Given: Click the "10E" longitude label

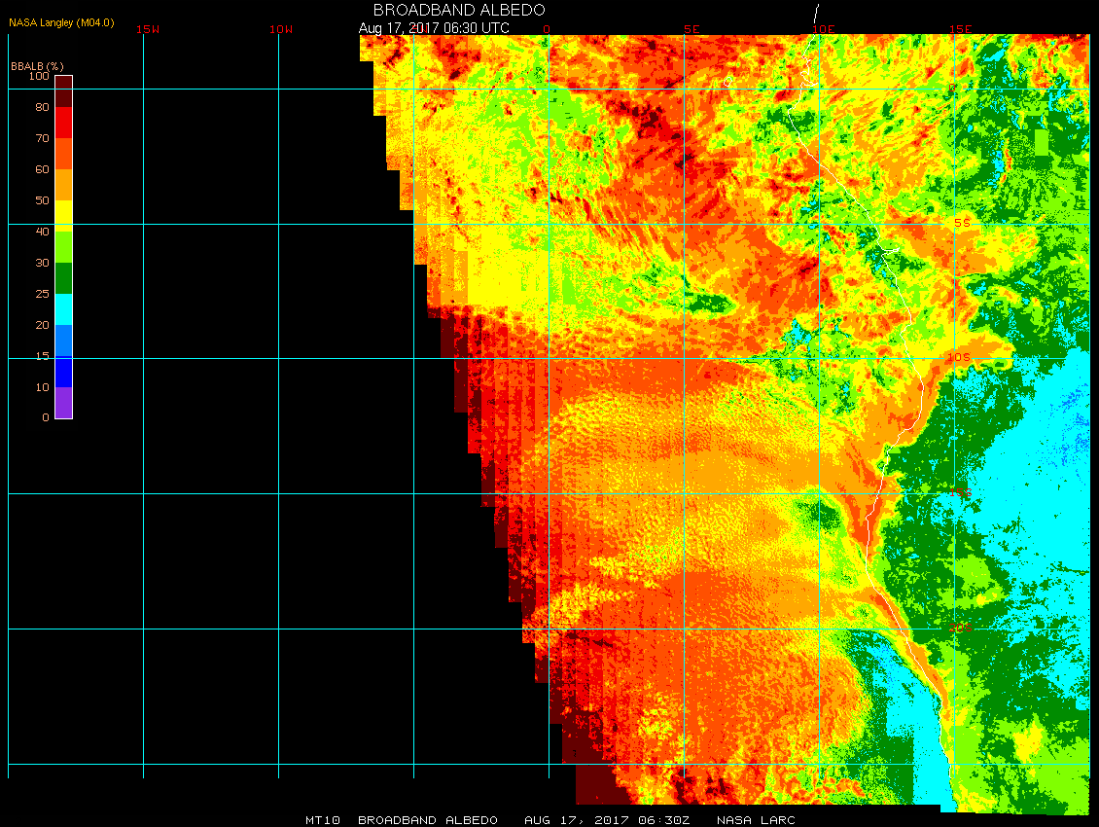Looking at the screenshot, I should [x=824, y=29].
